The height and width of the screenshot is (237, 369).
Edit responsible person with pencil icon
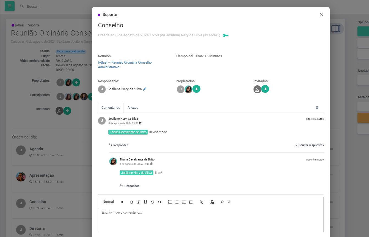[x=145, y=89]
